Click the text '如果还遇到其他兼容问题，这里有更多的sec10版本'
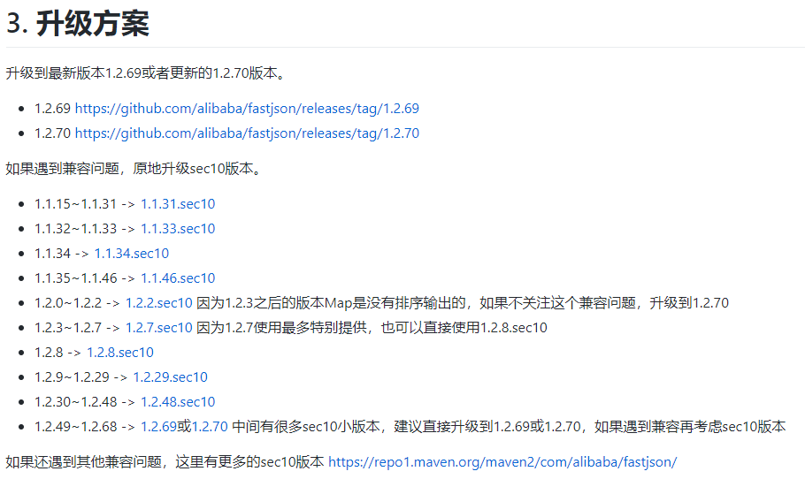Image resolution: width=805 pixels, height=479 pixels. tap(165, 462)
